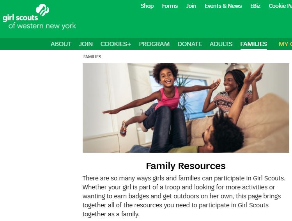This screenshot has height=221, width=292.
Task: Open the Forms link
Action: 170,6
